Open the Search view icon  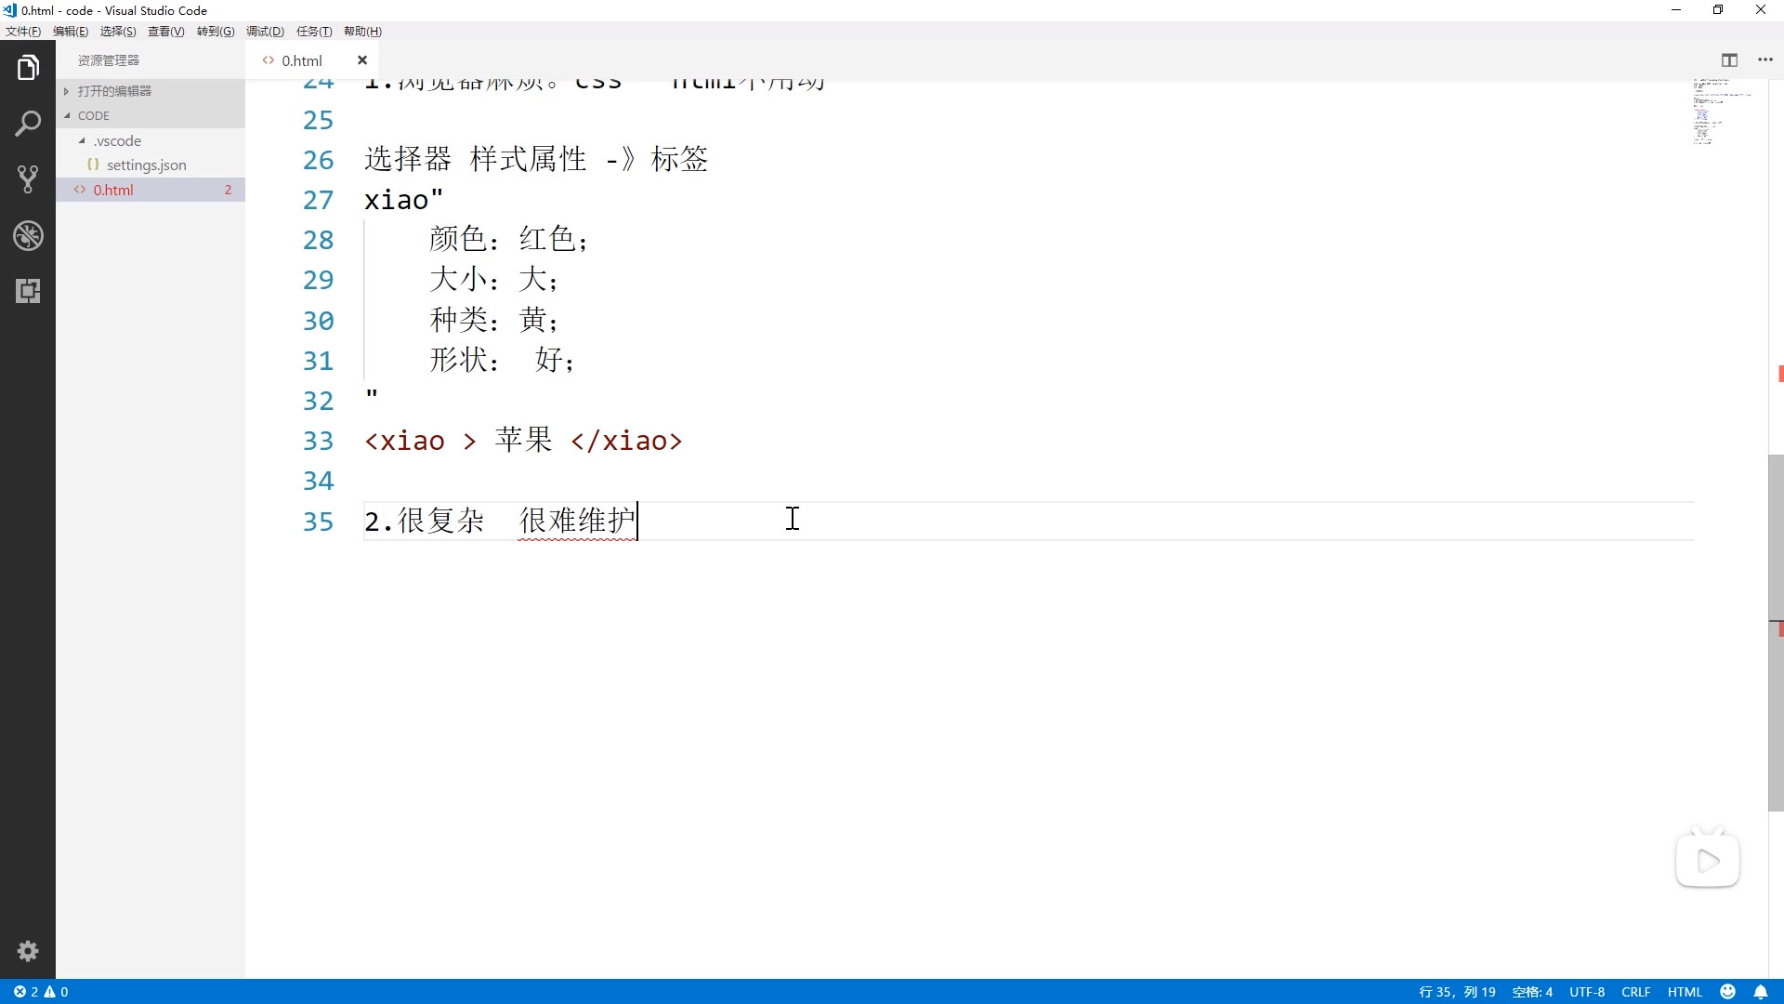[28, 124]
